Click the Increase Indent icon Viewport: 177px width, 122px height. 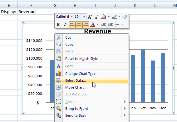(110, 24)
